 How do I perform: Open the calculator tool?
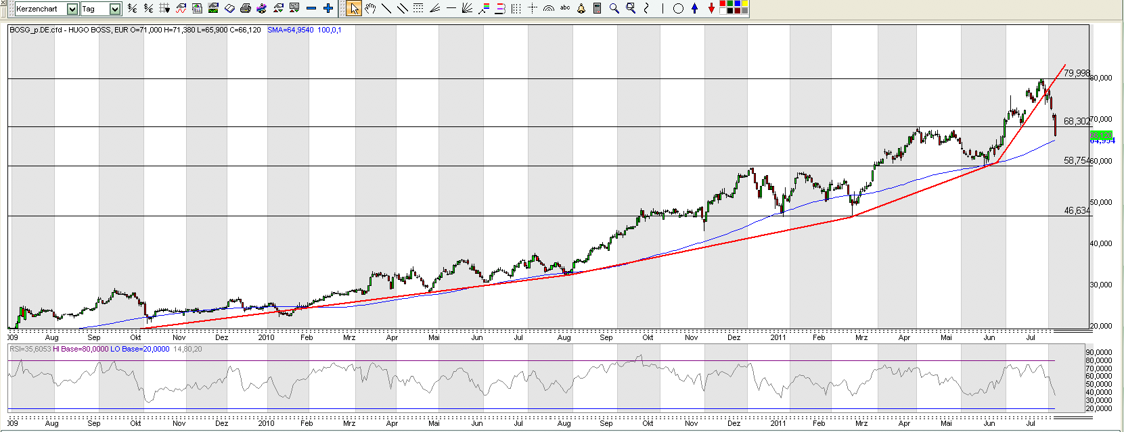(598, 8)
